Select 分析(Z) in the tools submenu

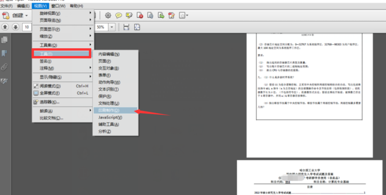(x=115, y=131)
